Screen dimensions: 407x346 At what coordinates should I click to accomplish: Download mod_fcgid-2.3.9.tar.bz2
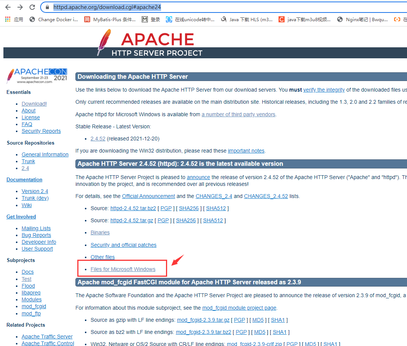(x=203, y=332)
